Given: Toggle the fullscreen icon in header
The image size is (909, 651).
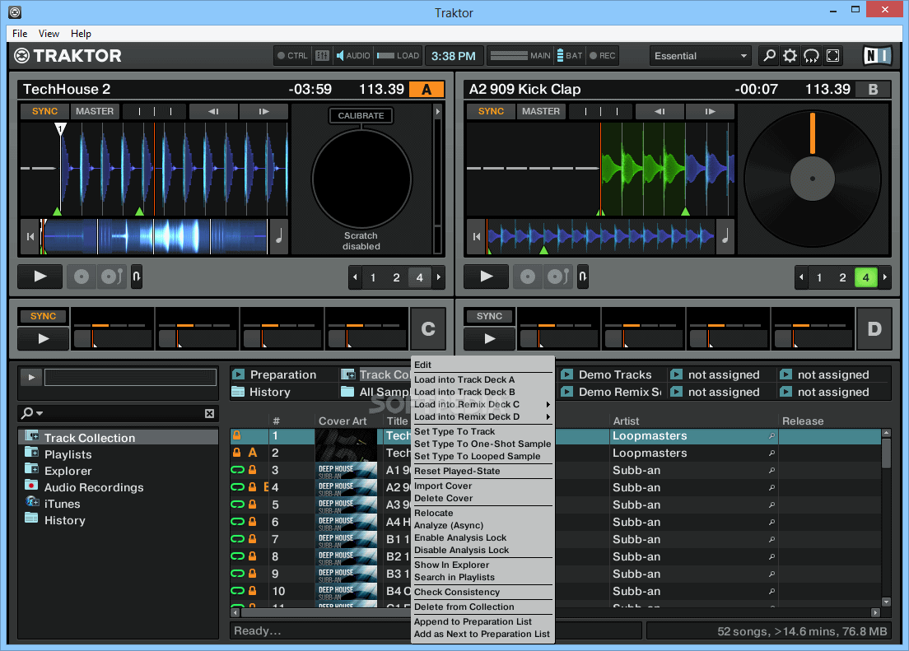Looking at the screenshot, I should click(832, 56).
